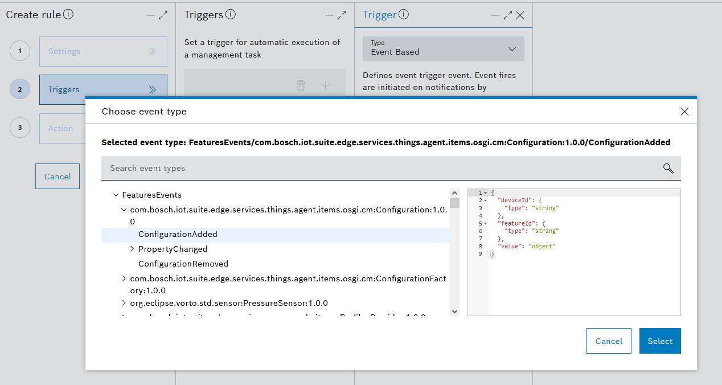Click the tree scrollbar up arrow
The height and width of the screenshot is (385, 722).
[454, 193]
